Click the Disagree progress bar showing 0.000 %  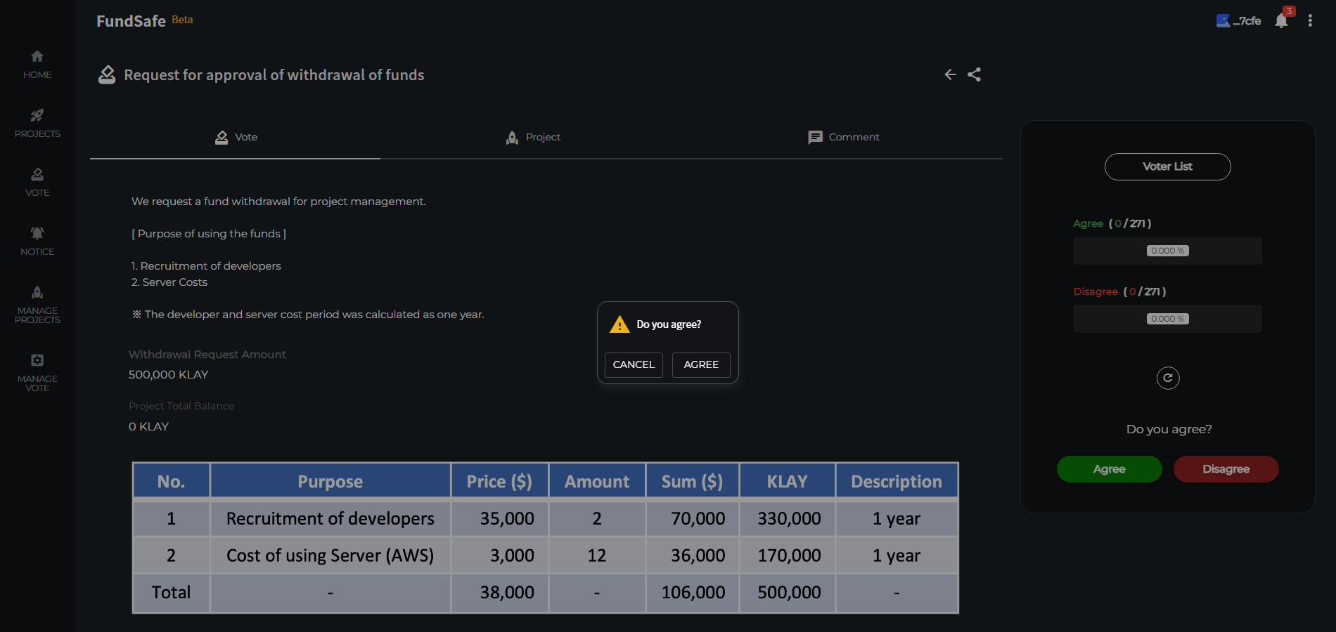click(x=1168, y=319)
